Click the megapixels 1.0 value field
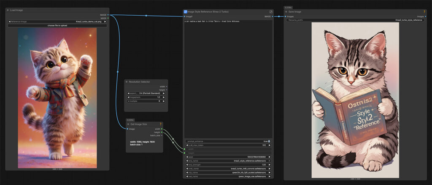 (146, 97)
